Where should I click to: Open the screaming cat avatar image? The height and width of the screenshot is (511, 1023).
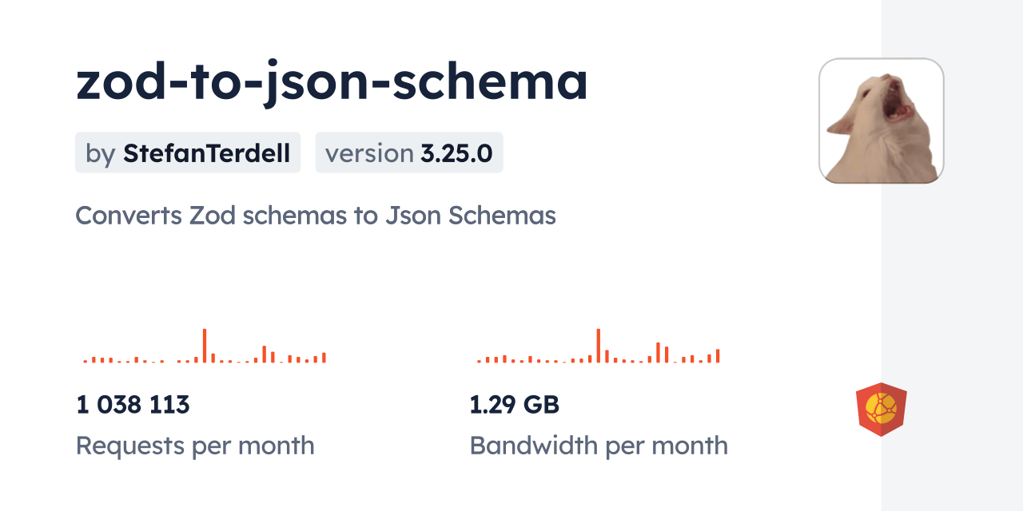point(882,121)
